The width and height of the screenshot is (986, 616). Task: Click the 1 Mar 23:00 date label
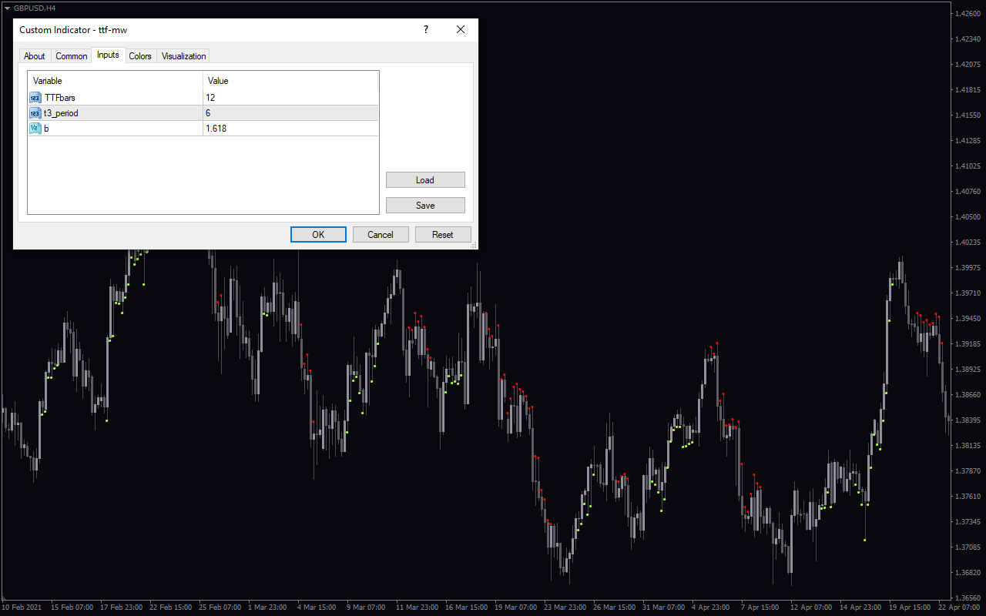click(x=266, y=607)
